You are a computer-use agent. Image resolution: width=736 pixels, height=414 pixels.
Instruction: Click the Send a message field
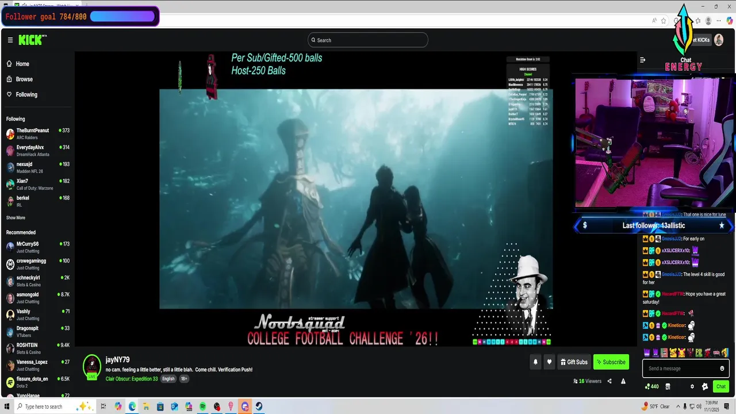(x=685, y=369)
